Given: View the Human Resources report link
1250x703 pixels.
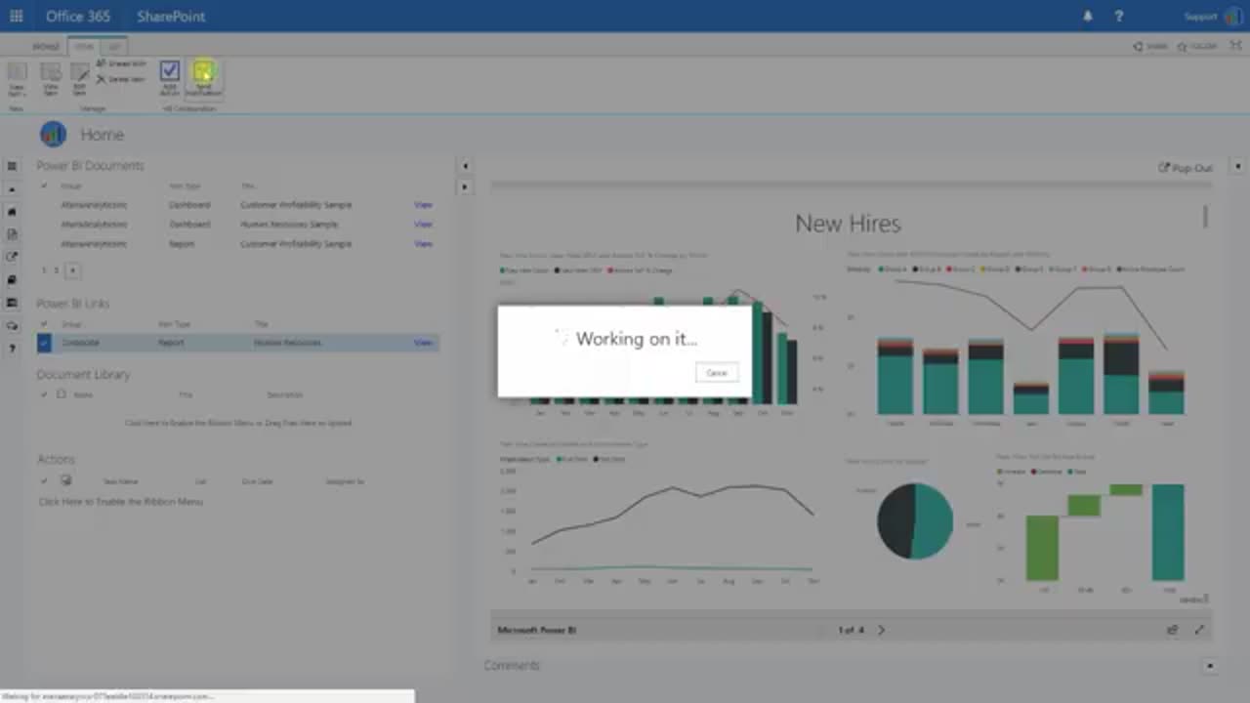Looking at the screenshot, I should (x=423, y=343).
